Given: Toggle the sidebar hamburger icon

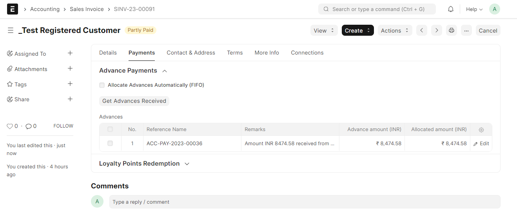Looking at the screenshot, I should tap(11, 30).
